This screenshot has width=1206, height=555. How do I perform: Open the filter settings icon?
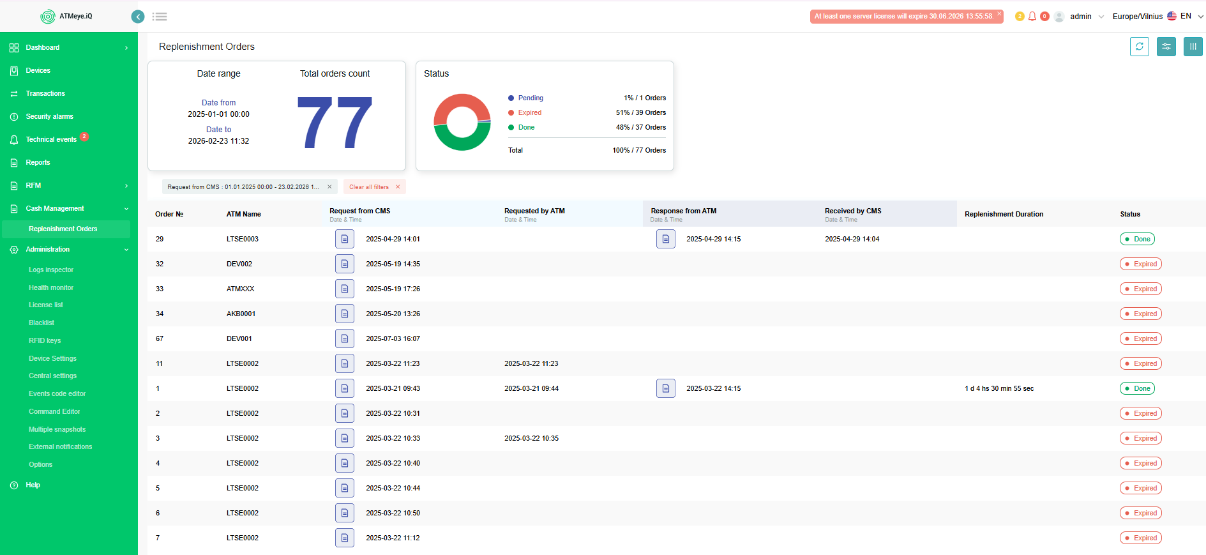[x=1166, y=47]
